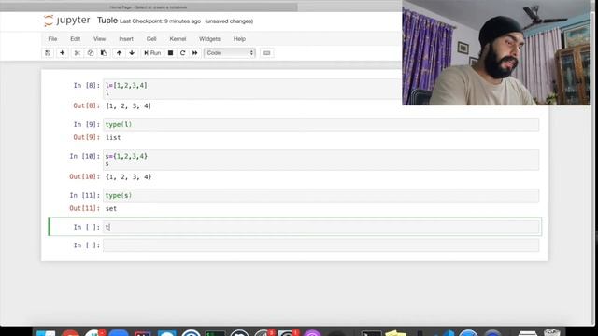The height and width of the screenshot is (336, 598).
Task: Open the File menu
Action: pos(52,39)
